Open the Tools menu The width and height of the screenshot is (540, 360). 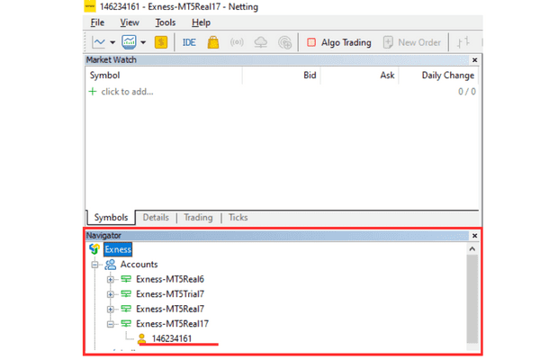(165, 22)
